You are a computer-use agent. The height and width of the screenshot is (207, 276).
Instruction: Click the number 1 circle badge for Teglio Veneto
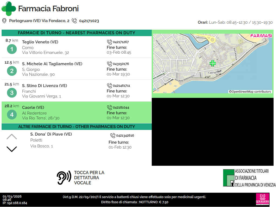(12, 49)
